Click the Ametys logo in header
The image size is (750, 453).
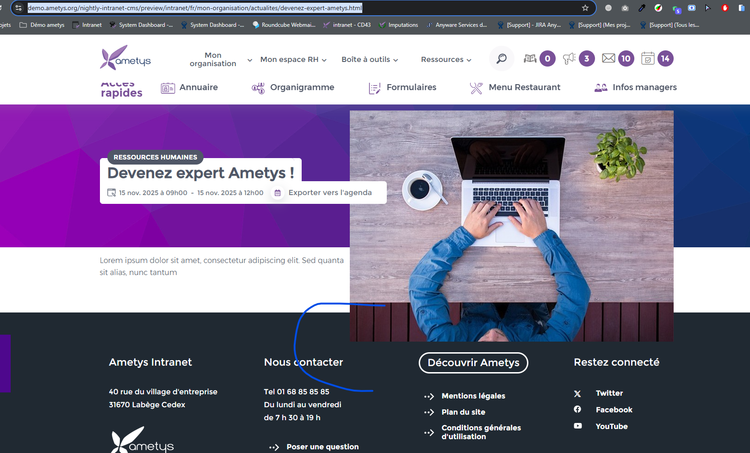click(125, 58)
